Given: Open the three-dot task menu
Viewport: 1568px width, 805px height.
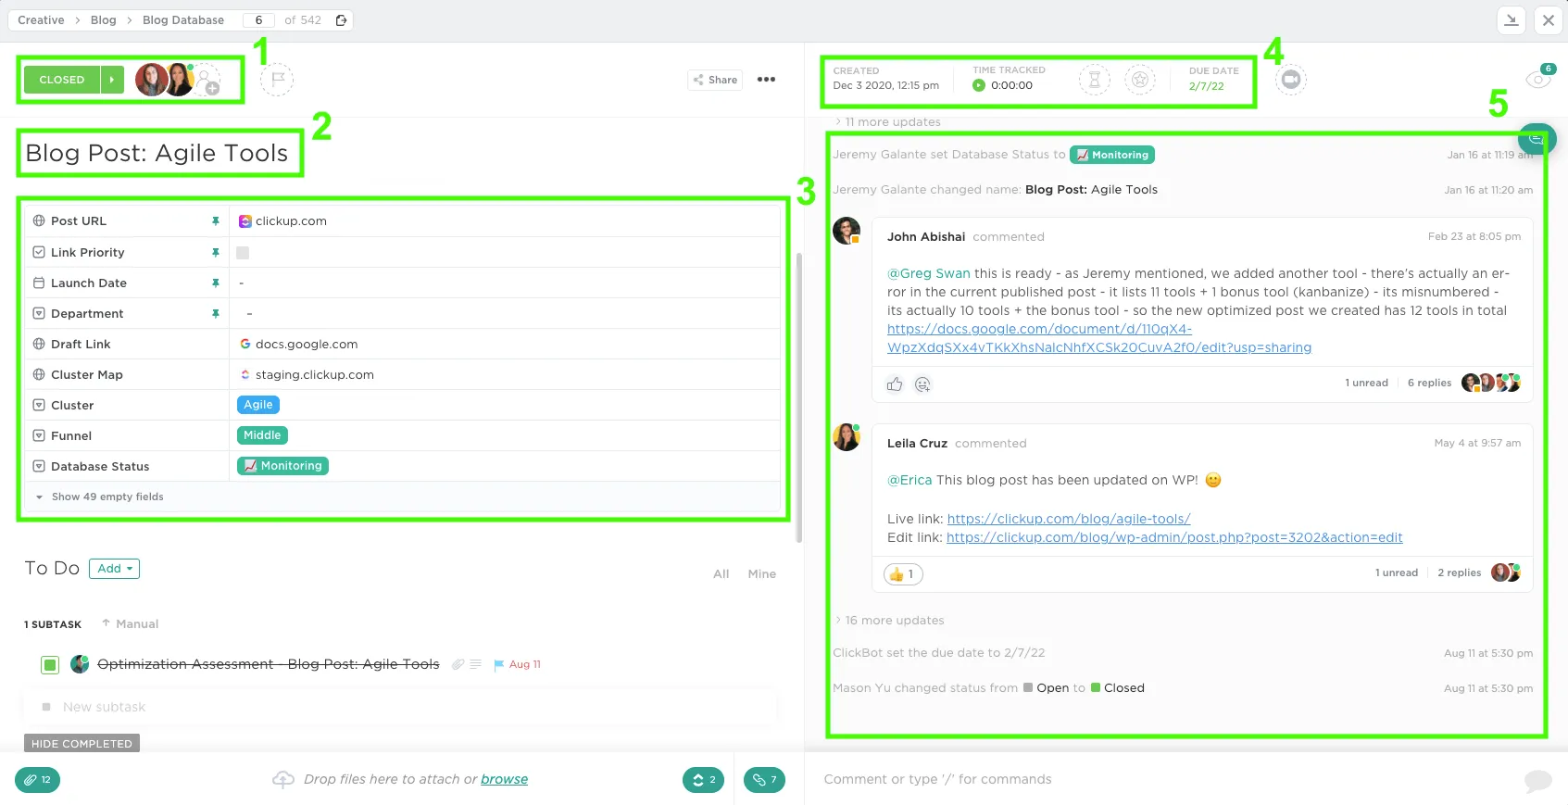Looking at the screenshot, I should [766, 80].
